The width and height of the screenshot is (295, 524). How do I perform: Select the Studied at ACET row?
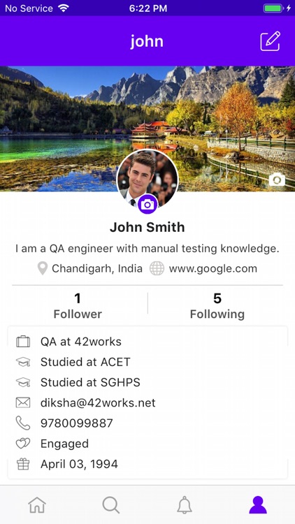pos(147,362)
